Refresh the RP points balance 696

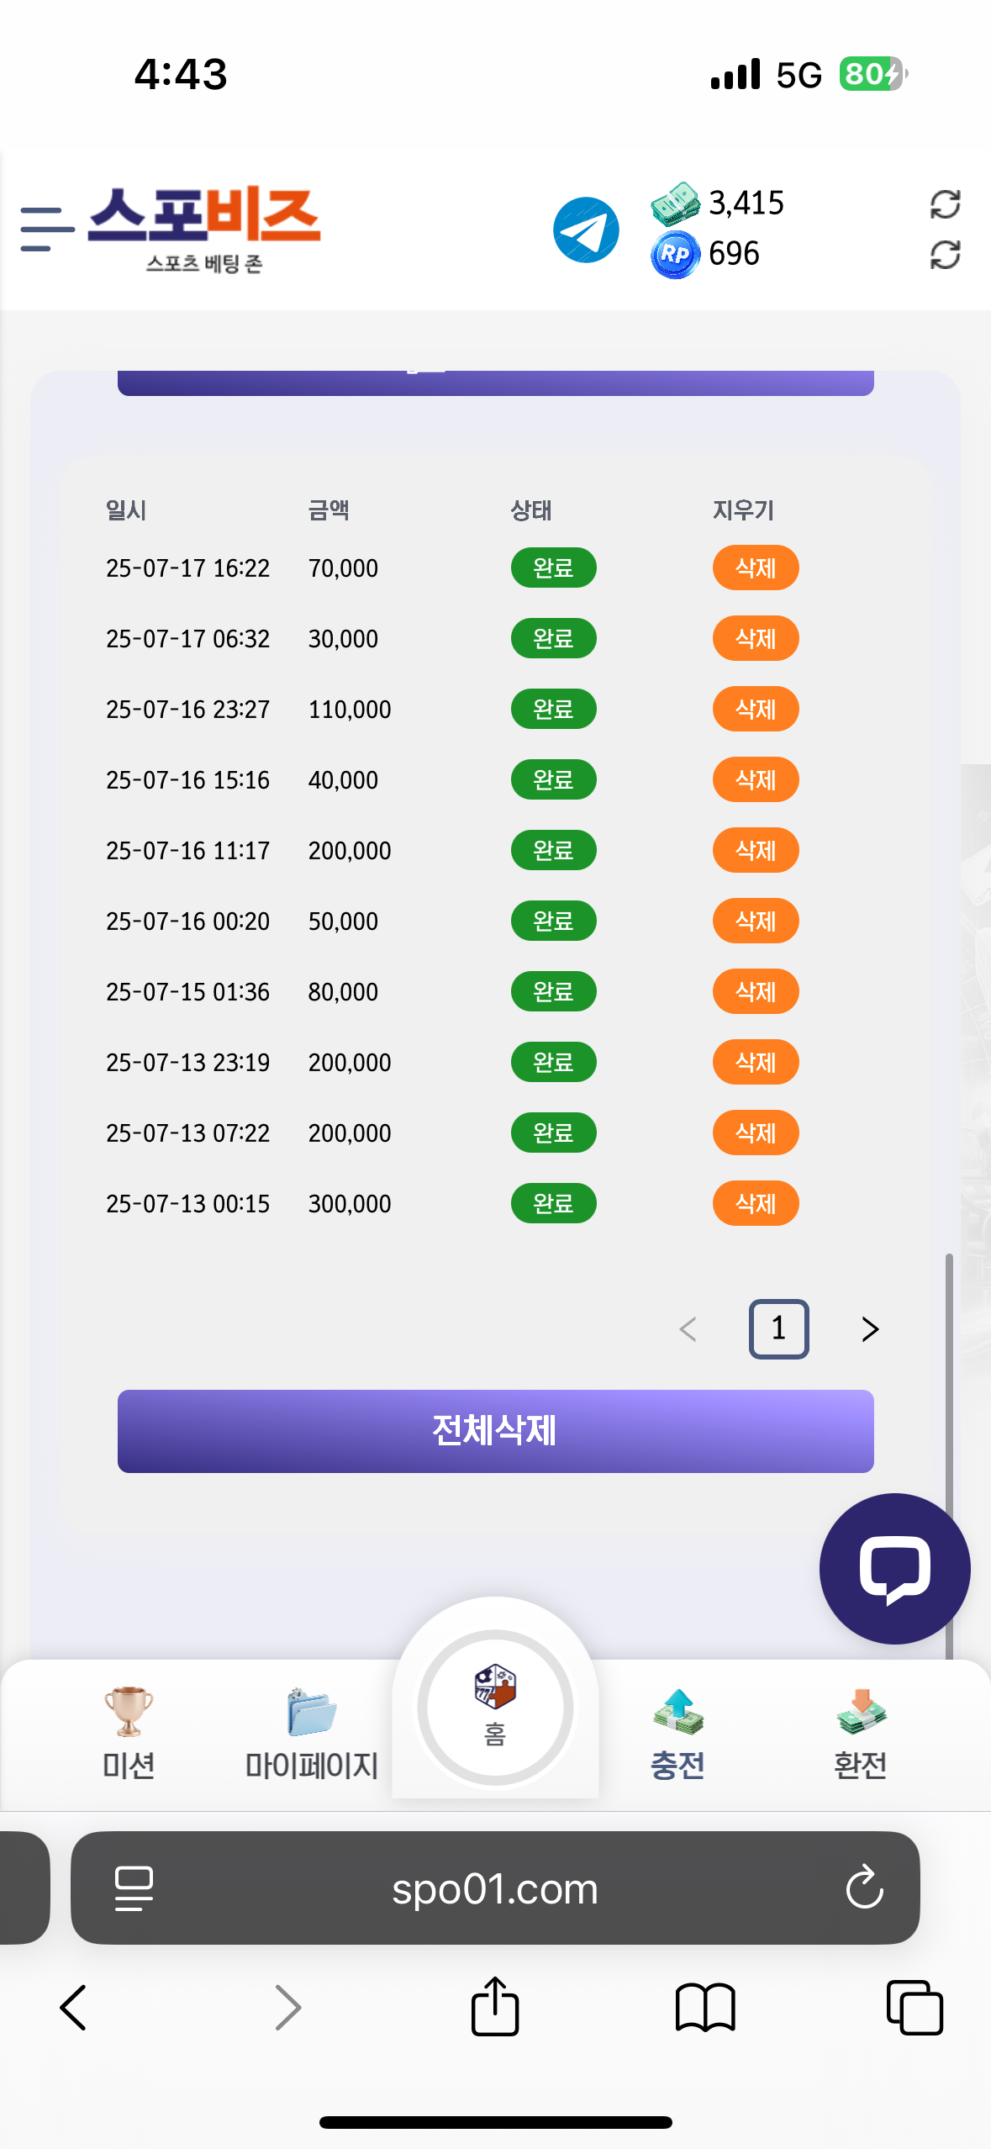pos(945,254)
